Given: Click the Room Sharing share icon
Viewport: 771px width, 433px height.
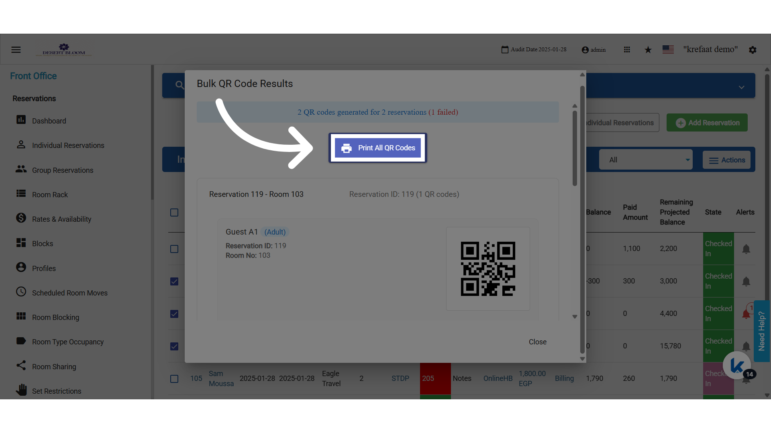Looking at the screenshot, I should pyautogui.click(x=21, y=365).
